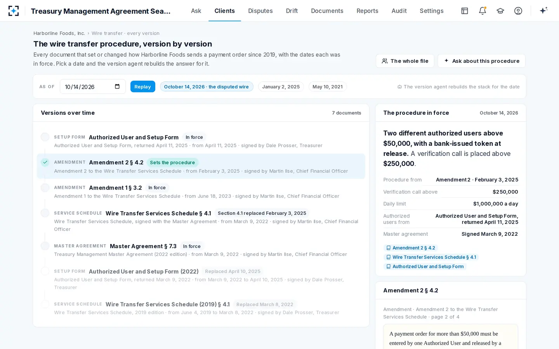Viewport: 559px width, 349px height.
Task: Go to the Drift tab
Action: [x=292, y=11]
